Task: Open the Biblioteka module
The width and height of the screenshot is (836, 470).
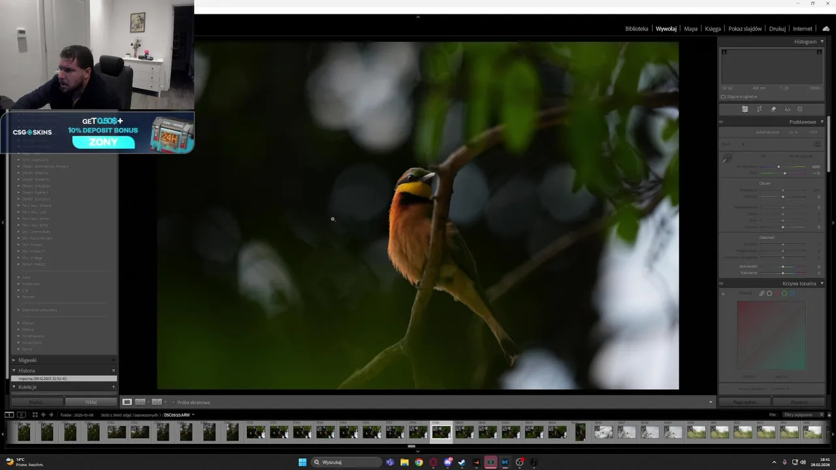Action: point(637,29)
